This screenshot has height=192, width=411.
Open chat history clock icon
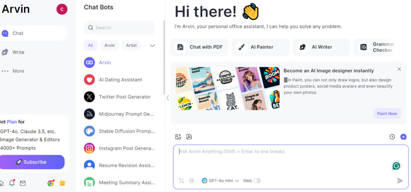[x=392, y=137]
